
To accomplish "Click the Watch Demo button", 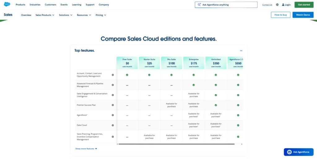I will point(303,15).
